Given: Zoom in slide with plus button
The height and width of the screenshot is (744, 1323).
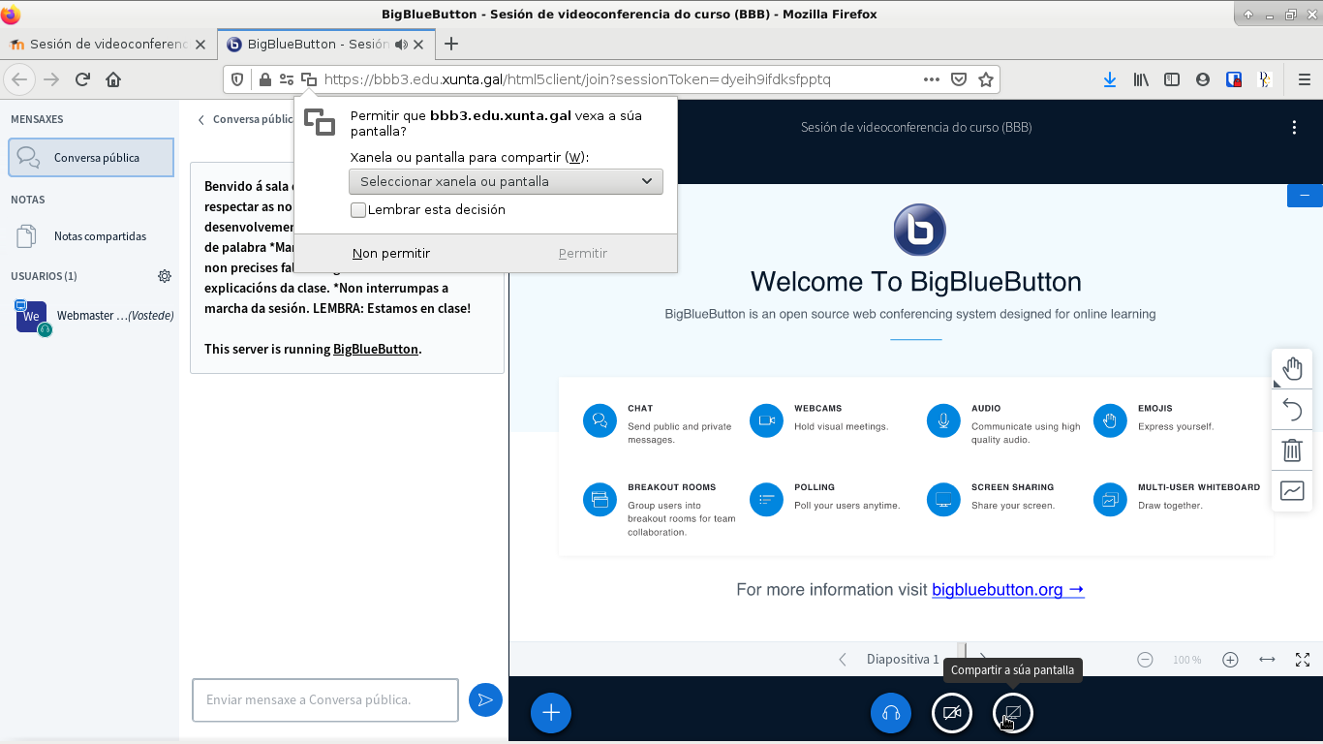Looking at the screenshot, I should (x=1230, y=660).
